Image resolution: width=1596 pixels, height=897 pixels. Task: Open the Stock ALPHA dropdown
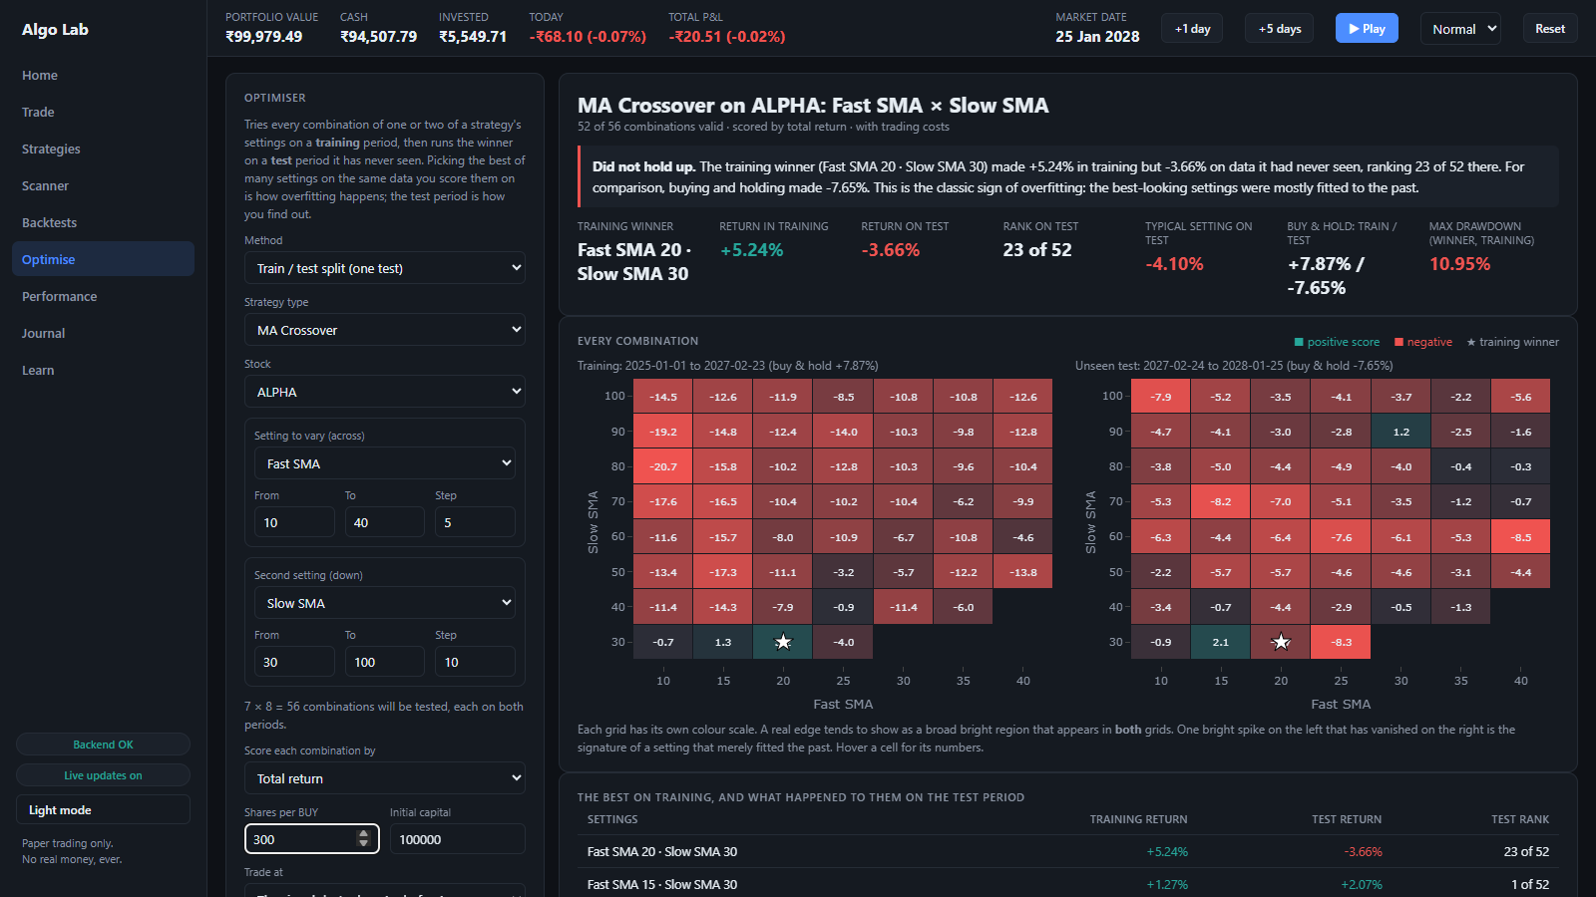coord(385,392)
